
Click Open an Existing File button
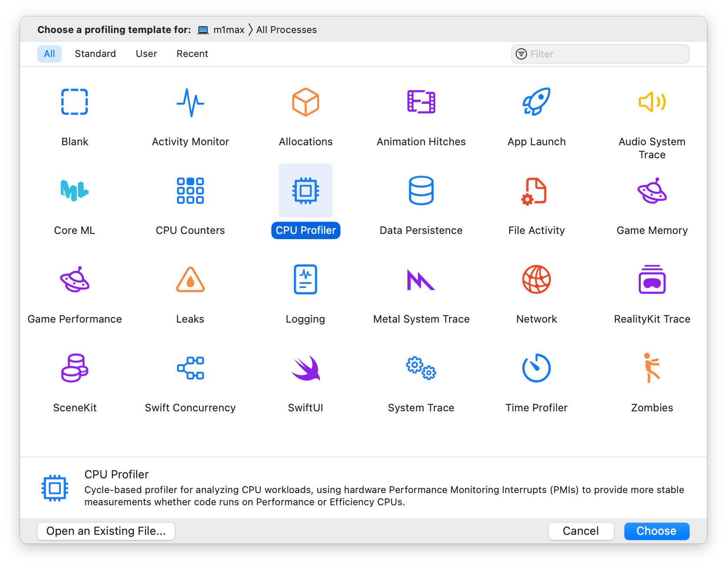(106, 531)
